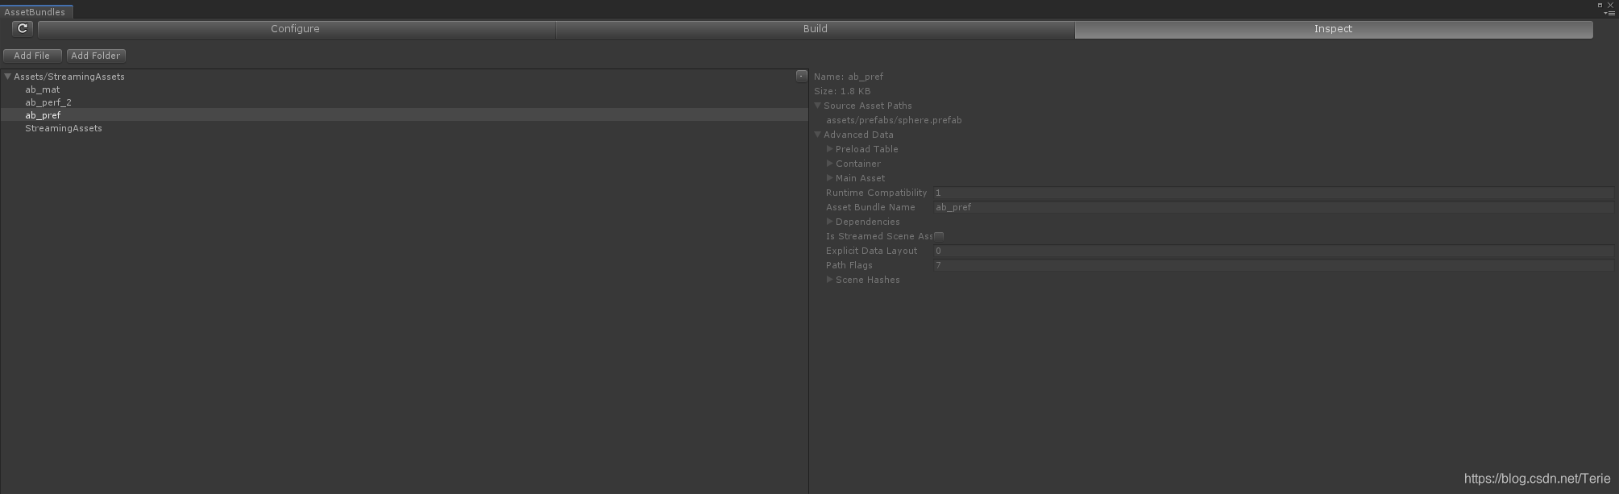This screenshot has height=494, width=1619.
Task: Click the Explicit Data Layout field
Action: coord(1274,251)
